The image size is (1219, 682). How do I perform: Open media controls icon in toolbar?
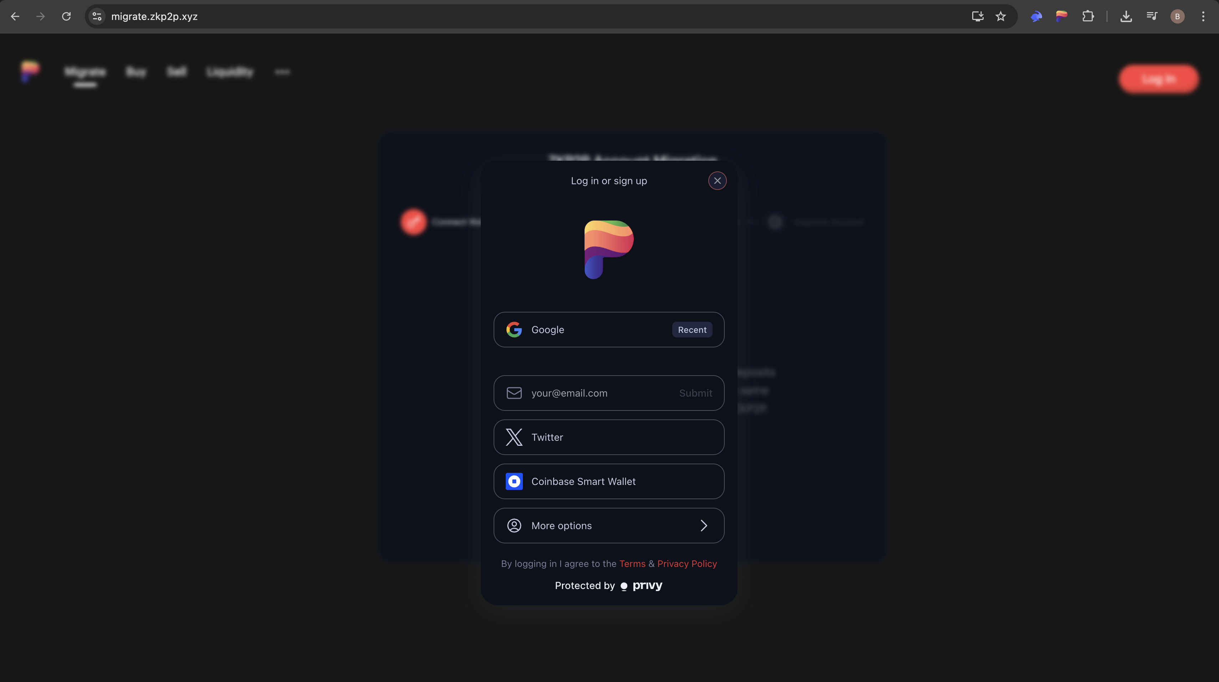[1152, 16]
